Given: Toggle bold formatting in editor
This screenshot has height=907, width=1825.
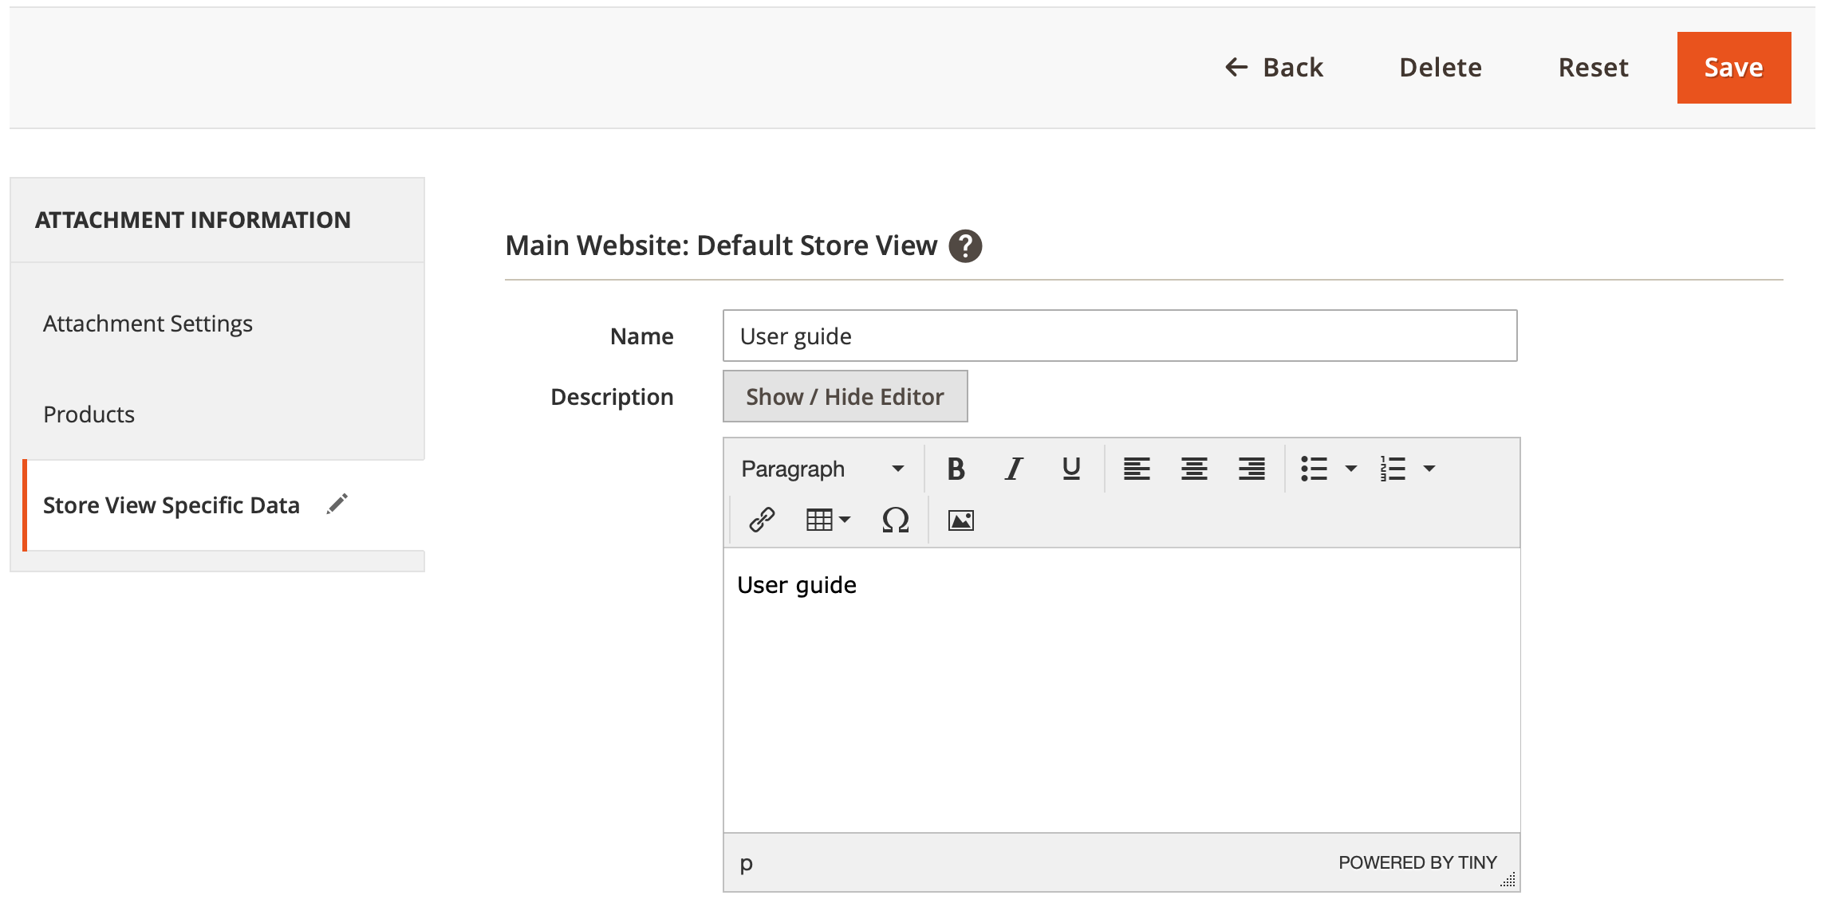Looking at the screenshot, I should click(956, 469).
